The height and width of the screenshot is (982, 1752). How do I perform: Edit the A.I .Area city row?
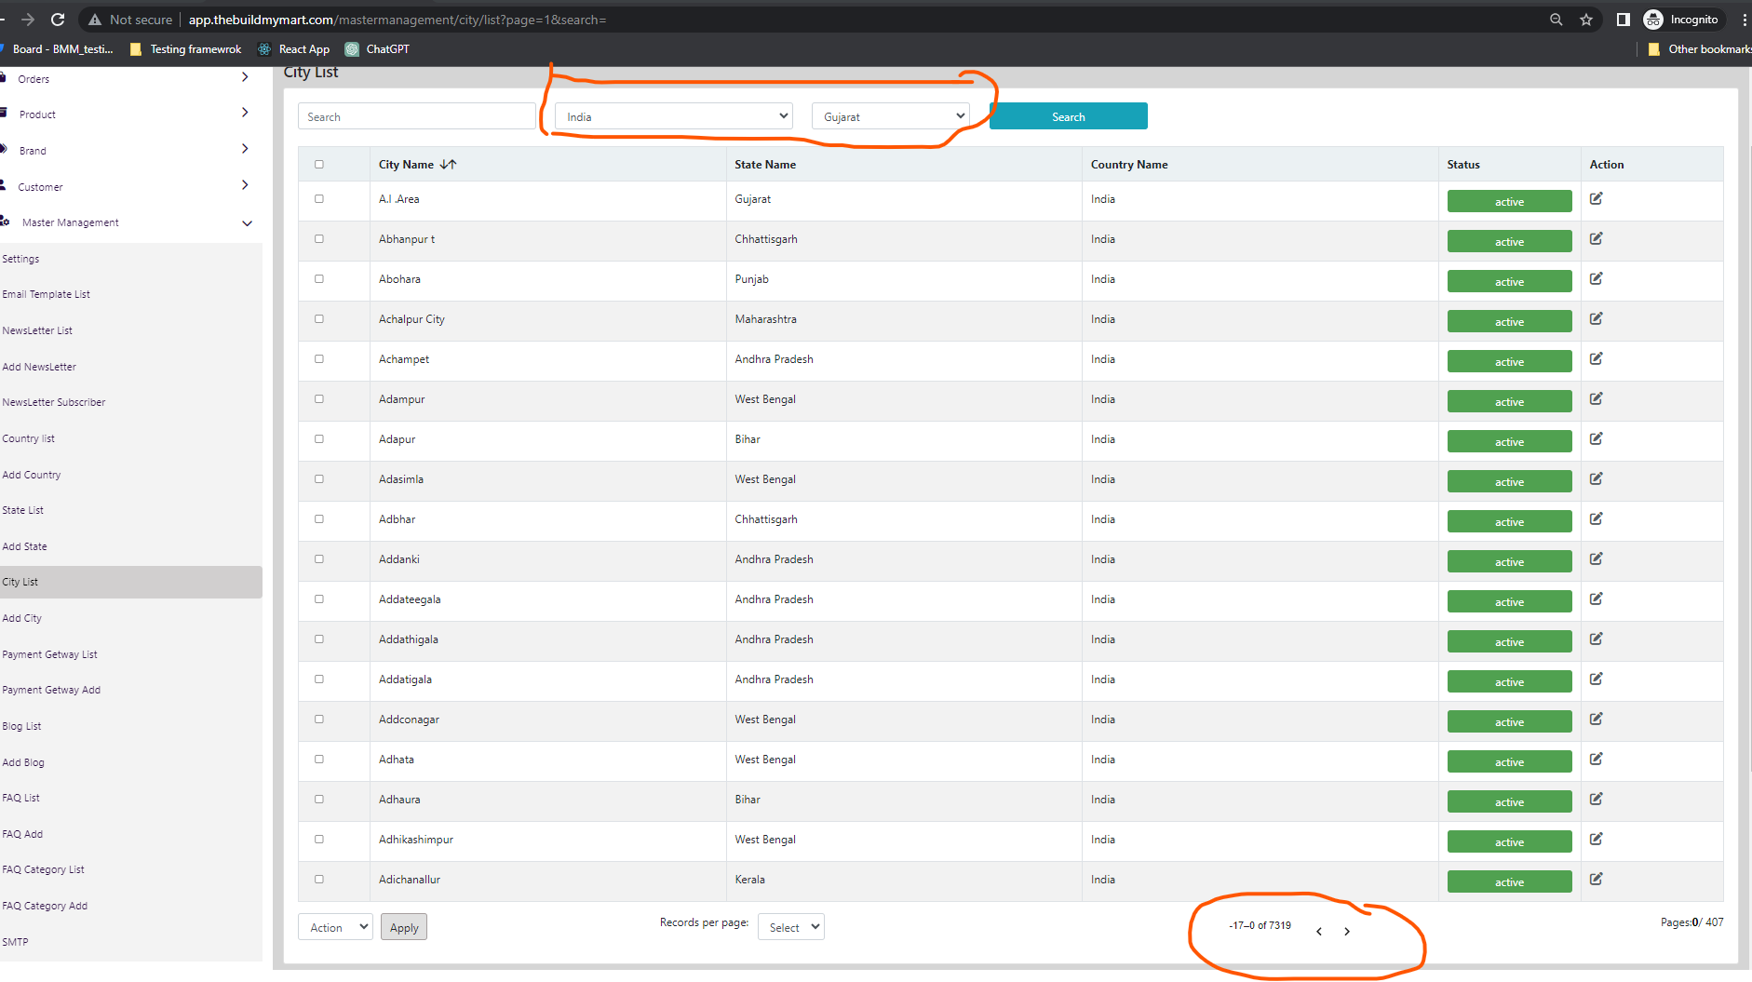[x=1596, y=198]
